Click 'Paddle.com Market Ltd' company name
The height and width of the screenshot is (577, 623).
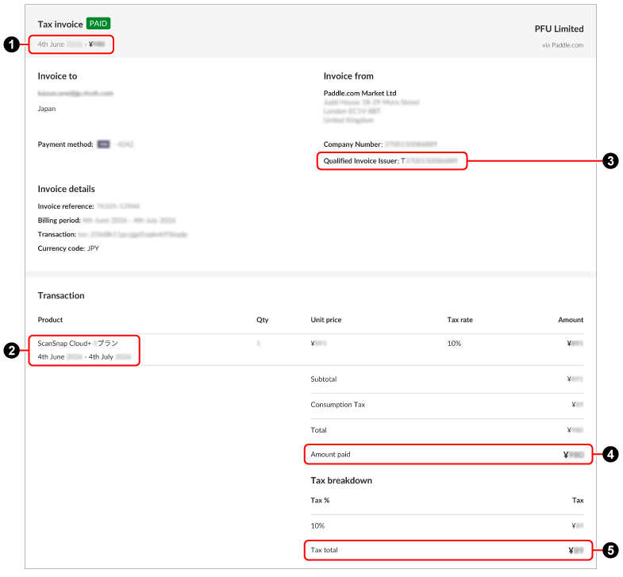pyautogui.click(x=360, y=93)
